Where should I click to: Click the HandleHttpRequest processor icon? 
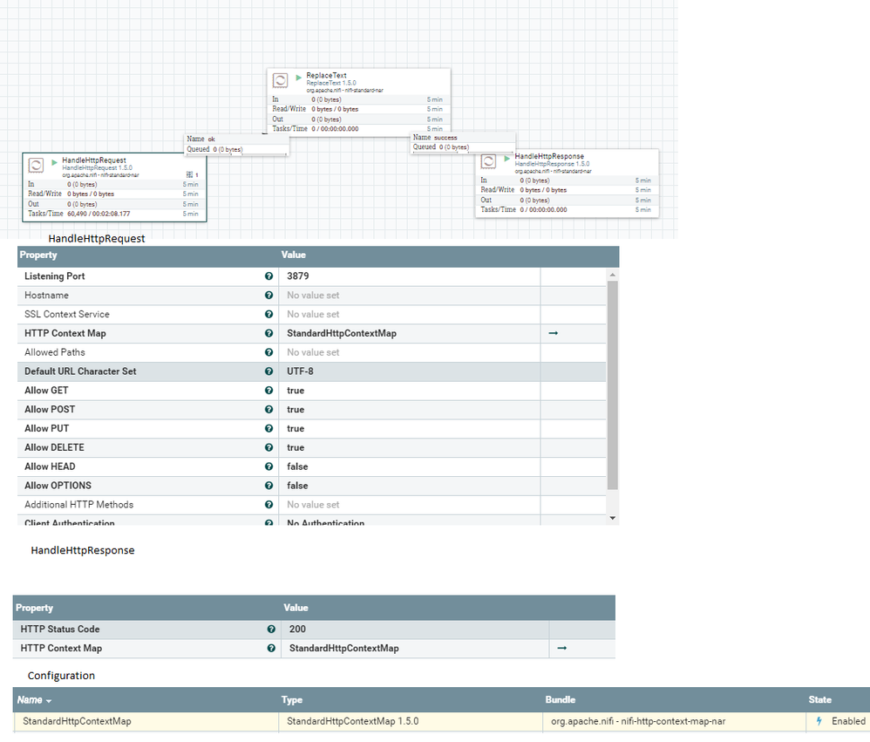(x=35, y=165)
